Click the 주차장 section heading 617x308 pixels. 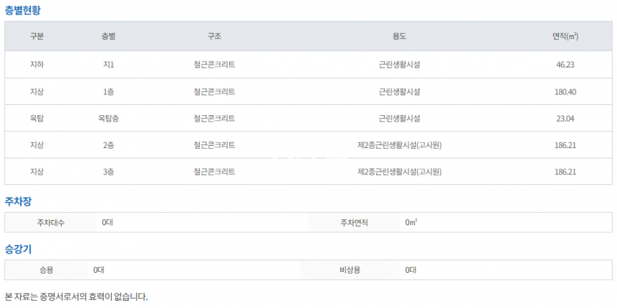(18, 200)
